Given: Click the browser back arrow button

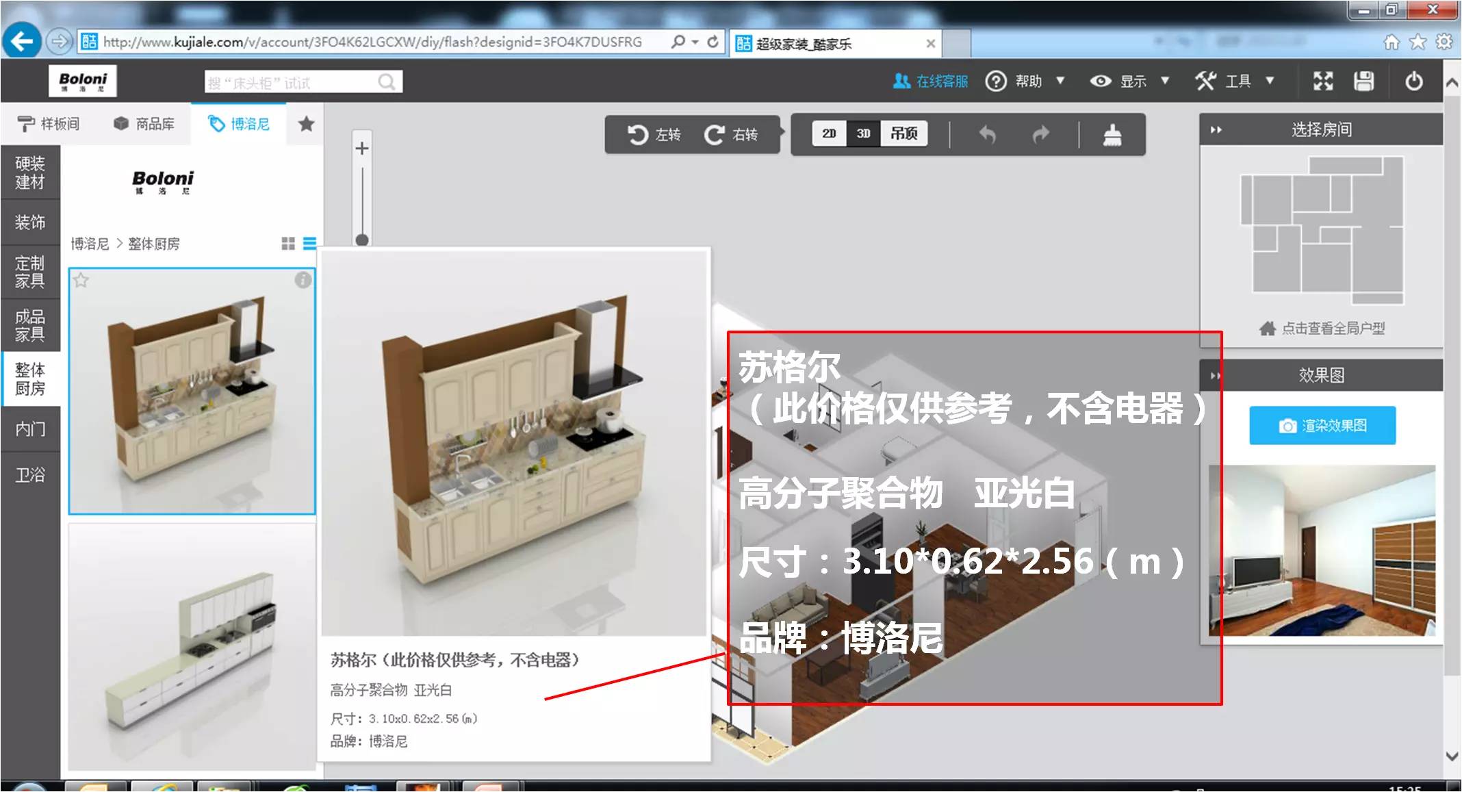Looking at the screenshot, I should tap(21, 42).
